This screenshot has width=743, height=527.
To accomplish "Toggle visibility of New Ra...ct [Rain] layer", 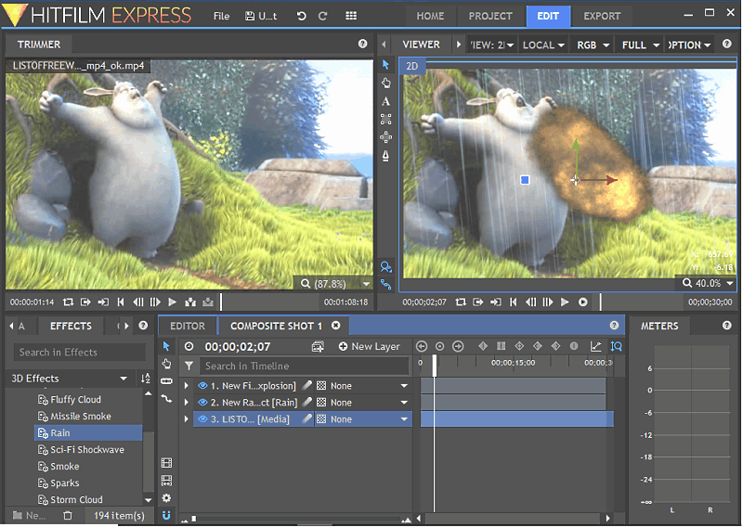I will (202, 402).
